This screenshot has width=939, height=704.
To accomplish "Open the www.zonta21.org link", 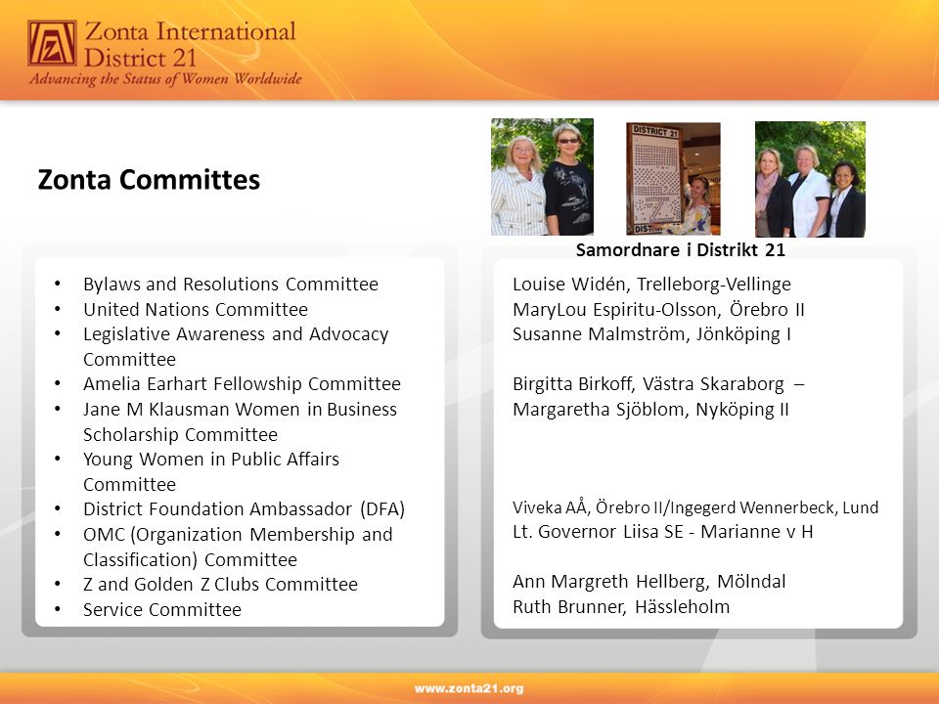I will (x=469, y=688).
